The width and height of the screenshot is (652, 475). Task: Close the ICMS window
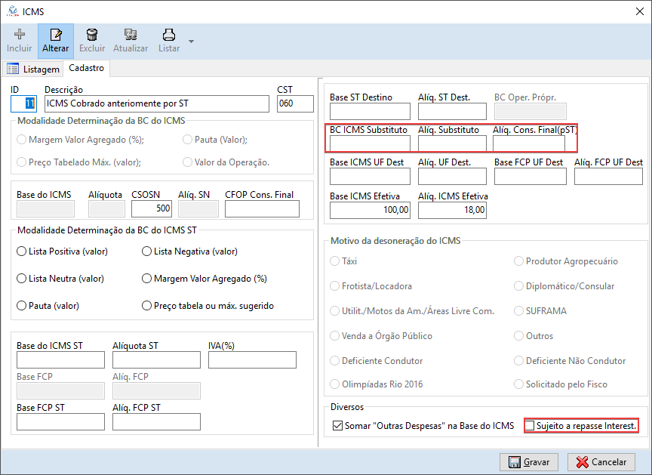(x=639, y=11)
